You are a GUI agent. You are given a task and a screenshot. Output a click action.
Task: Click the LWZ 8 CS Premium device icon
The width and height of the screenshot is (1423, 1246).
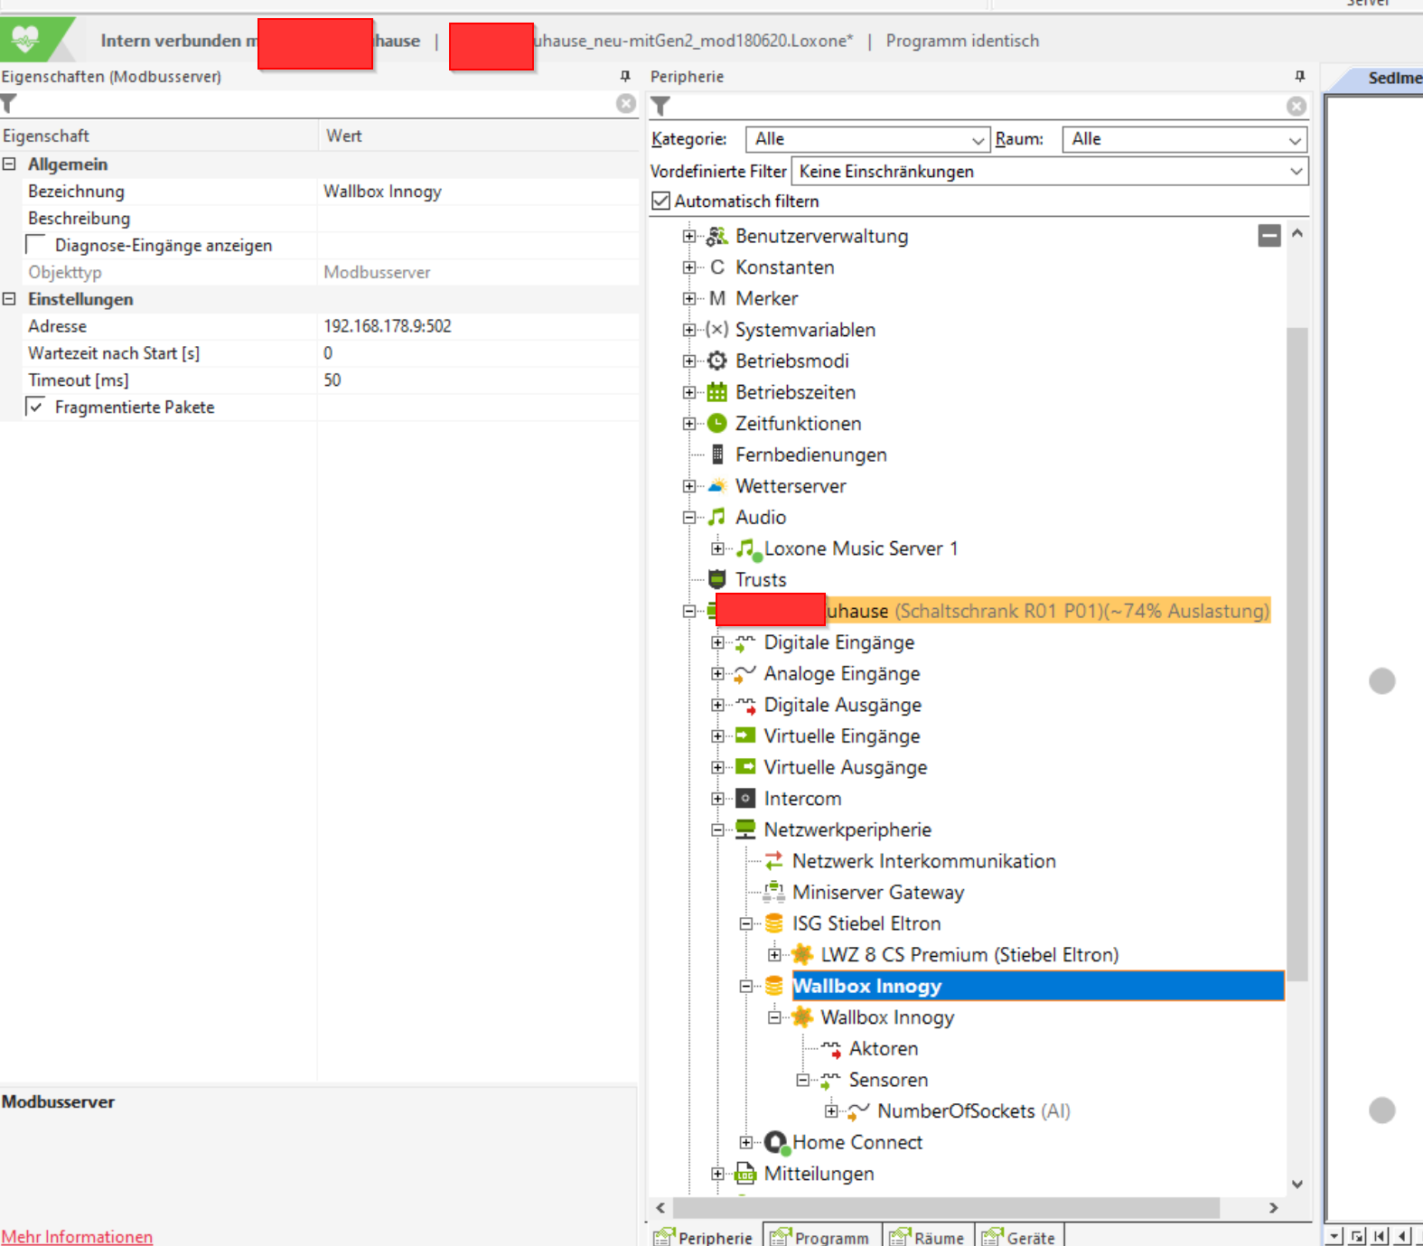click(x=802, y=954)
